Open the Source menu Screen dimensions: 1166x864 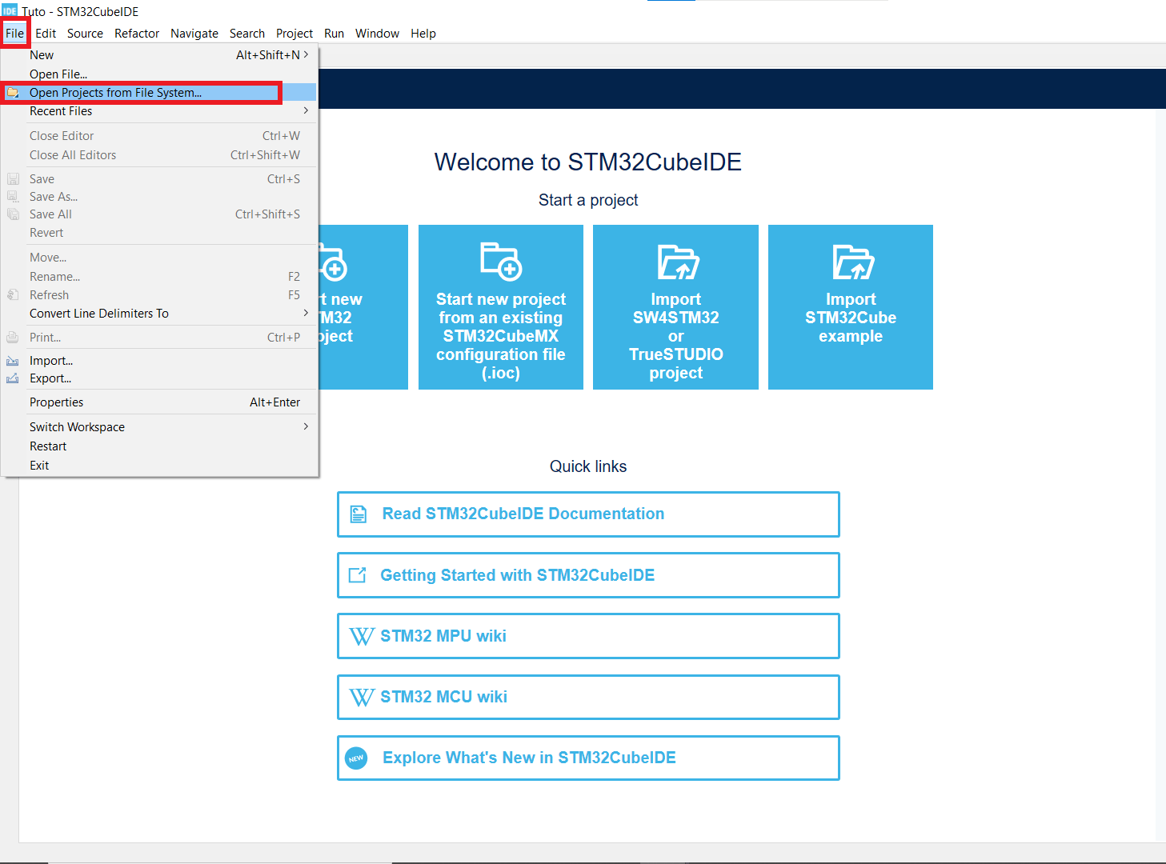85,34
